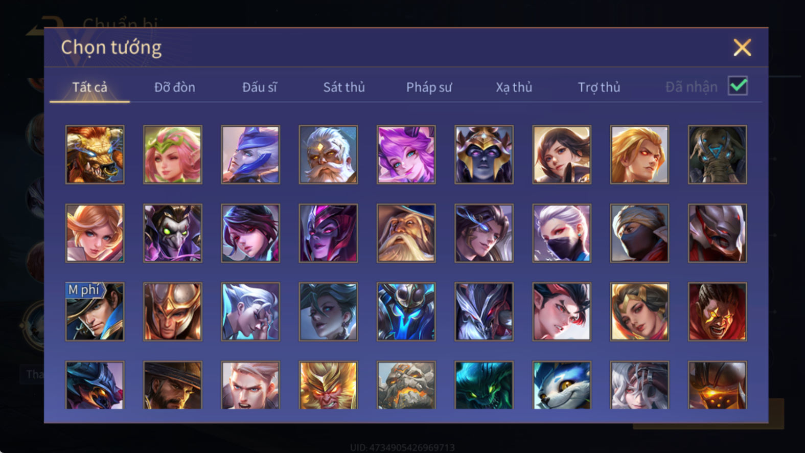
Task: Pick the white-bearded old king hero
Action: pyautogui.click(x=328, y=154)
